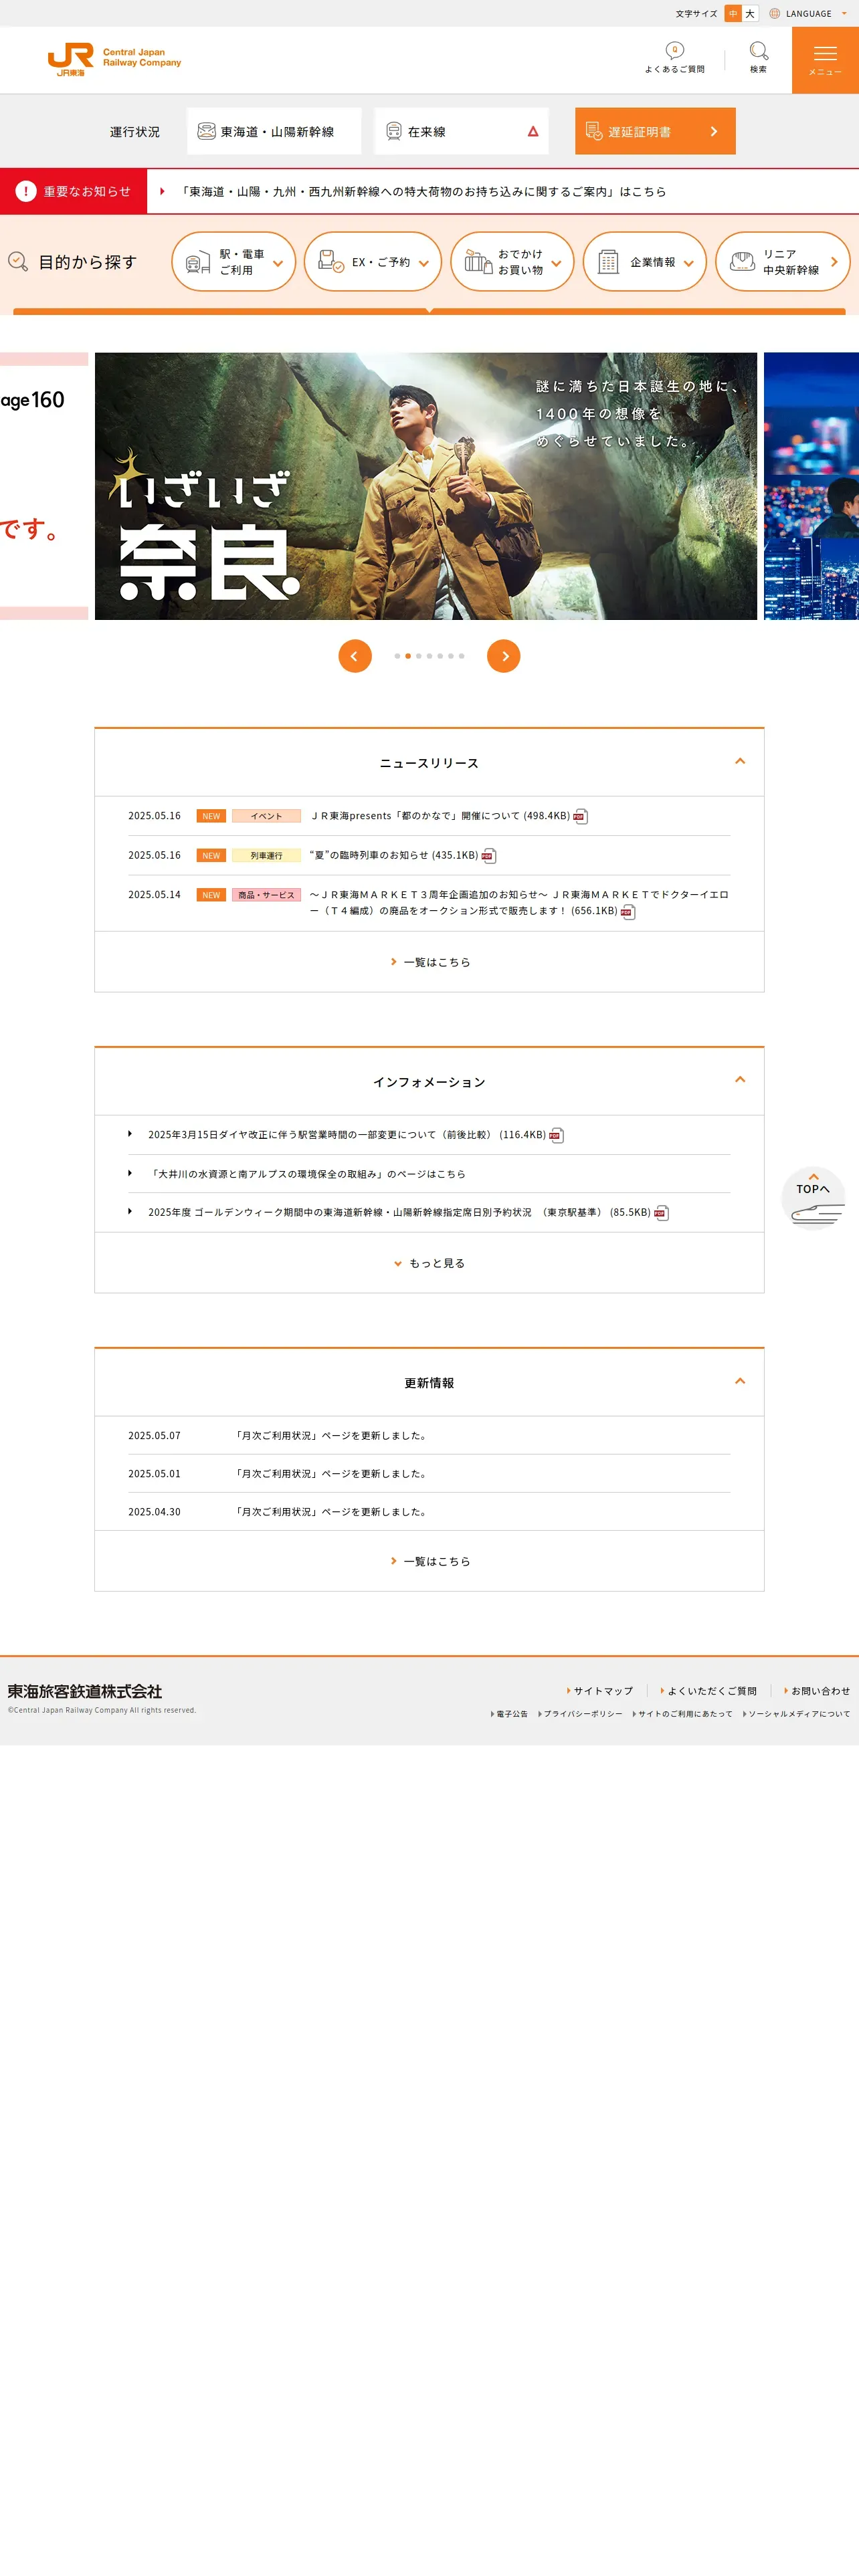Click the maglev icon in リニア中央新幹線
The height and width of the screenshot is (2576, 859).
point(742,262)
